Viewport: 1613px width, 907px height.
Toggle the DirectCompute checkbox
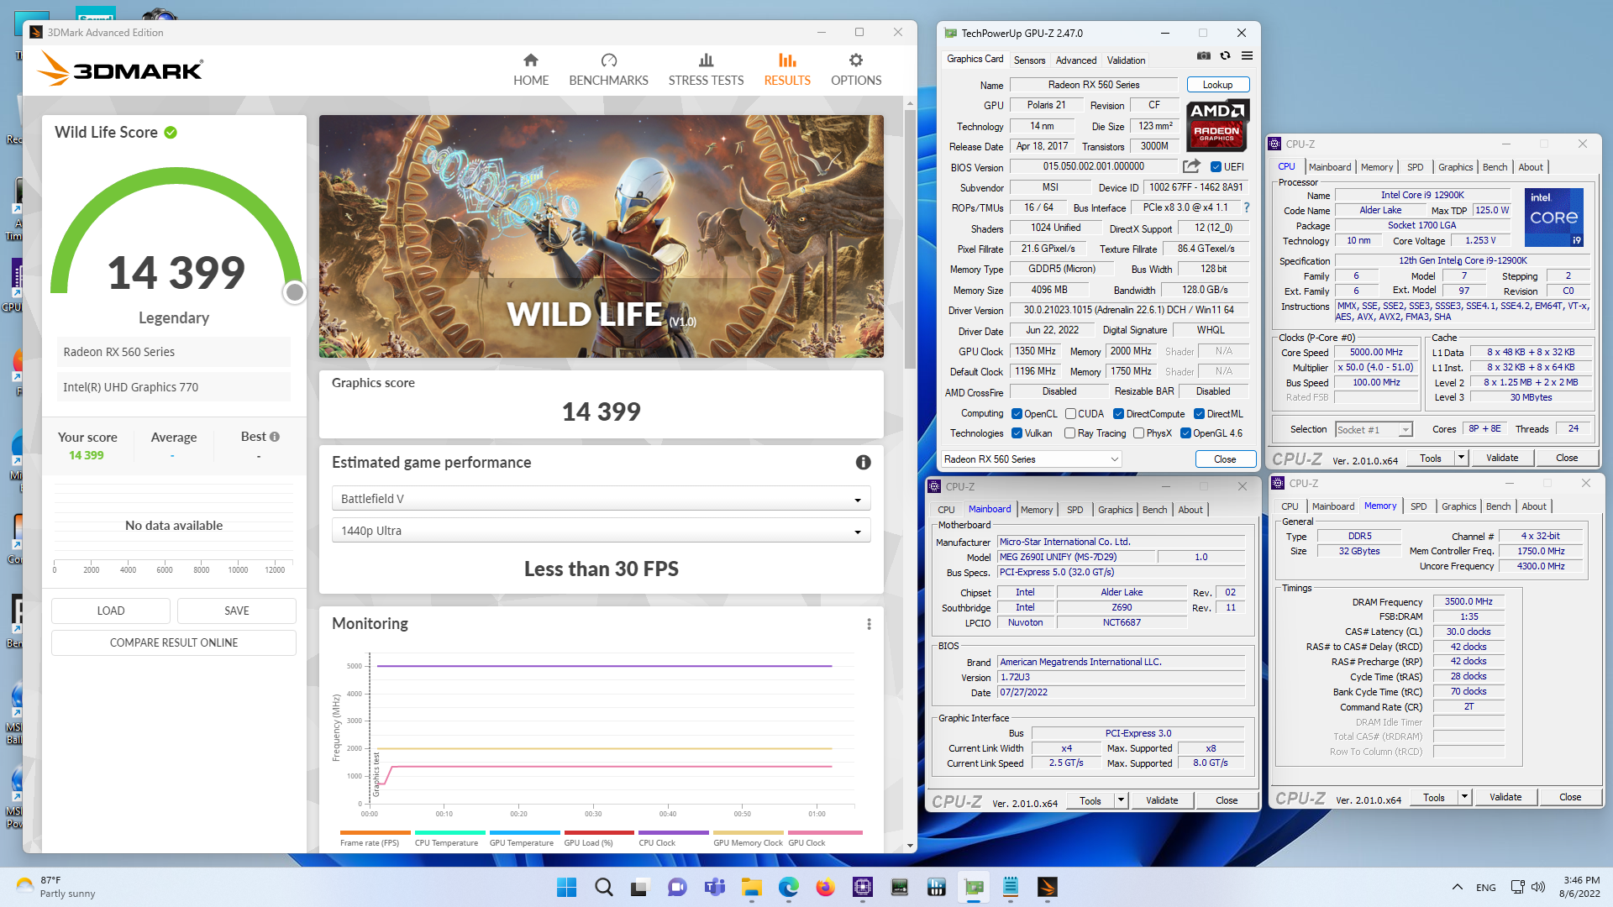(1118, 414)
